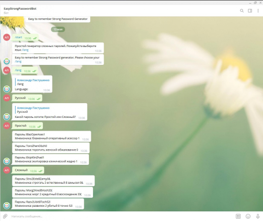Click 'Easy to remember Strong Password Generator' bubble

tap(58, 19)
